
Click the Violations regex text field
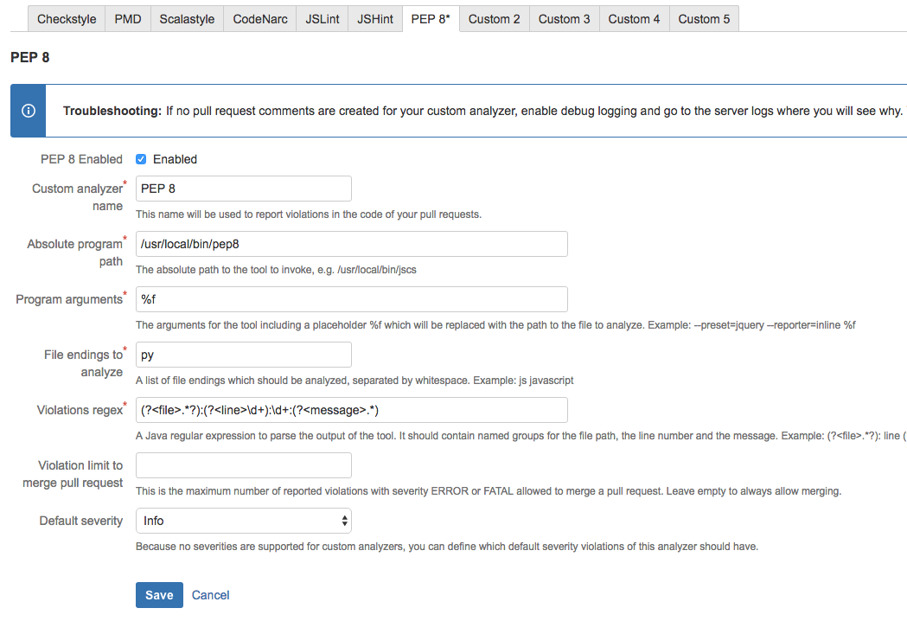[x=352, y=410]
